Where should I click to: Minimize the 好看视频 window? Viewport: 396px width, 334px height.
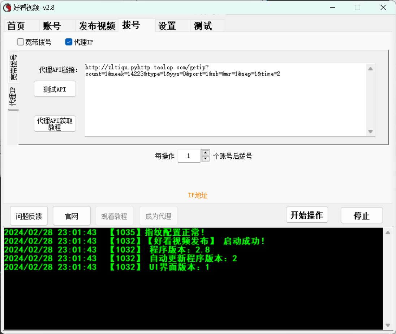click(x=333, y=8)
